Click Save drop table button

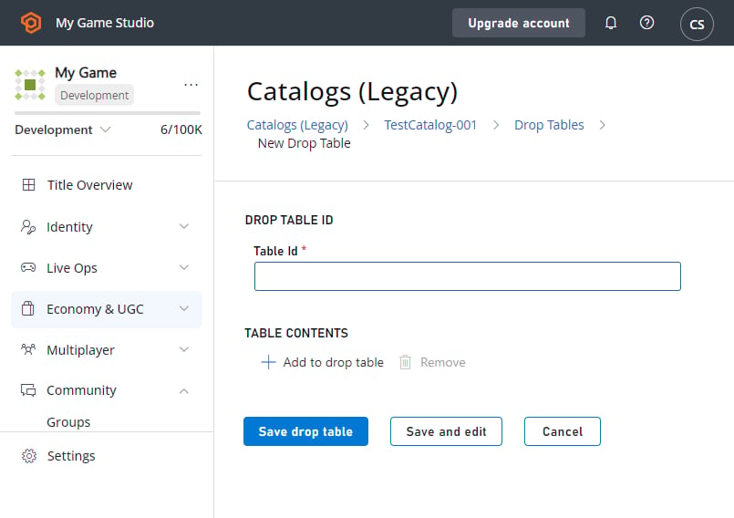[305, 431]
